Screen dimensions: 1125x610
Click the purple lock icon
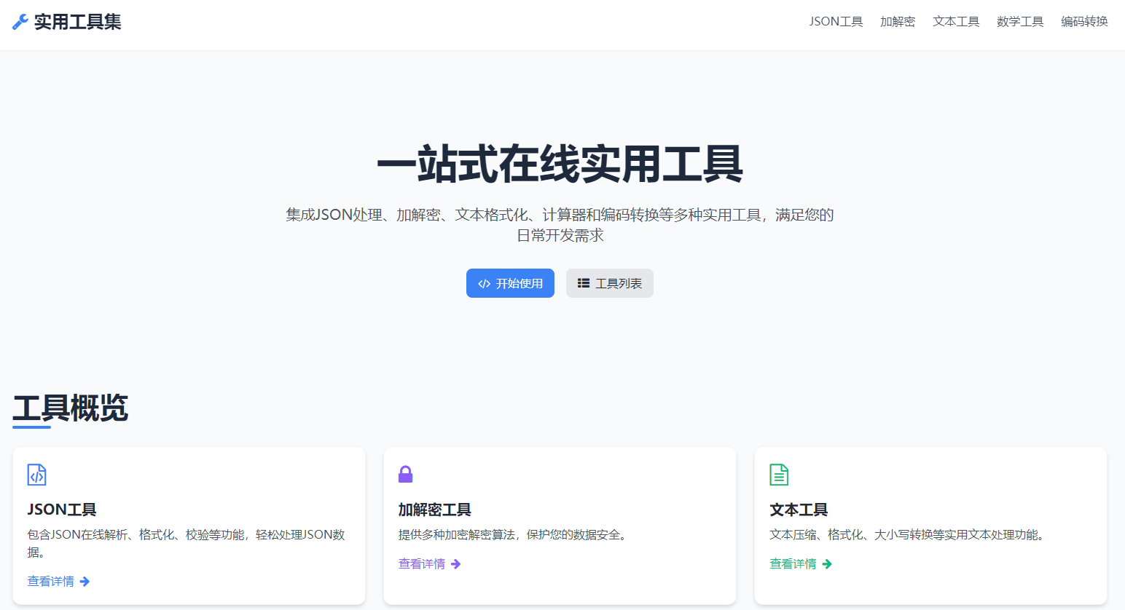click(x=406, y=475)
